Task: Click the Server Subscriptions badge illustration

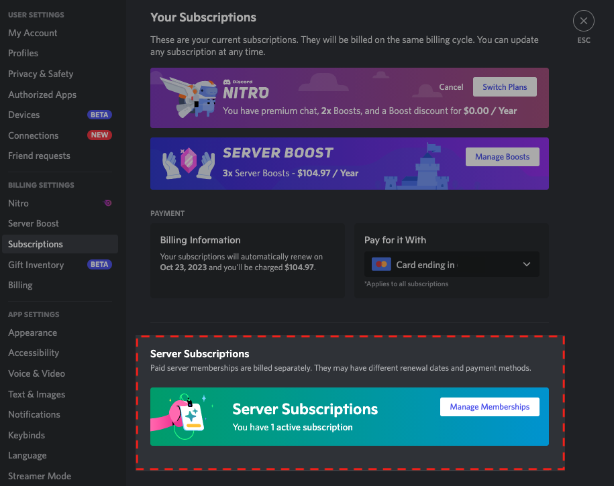Action: click(x=188, y=417)
